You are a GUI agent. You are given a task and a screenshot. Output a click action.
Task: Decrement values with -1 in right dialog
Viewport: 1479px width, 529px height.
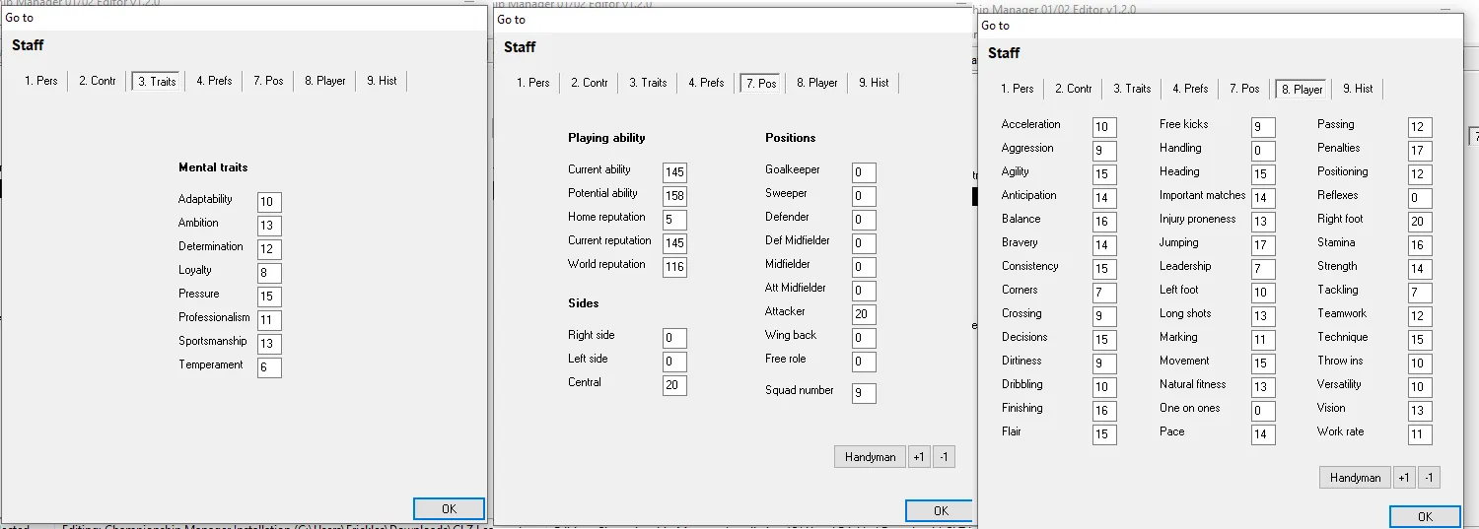tap(1430, 478)
